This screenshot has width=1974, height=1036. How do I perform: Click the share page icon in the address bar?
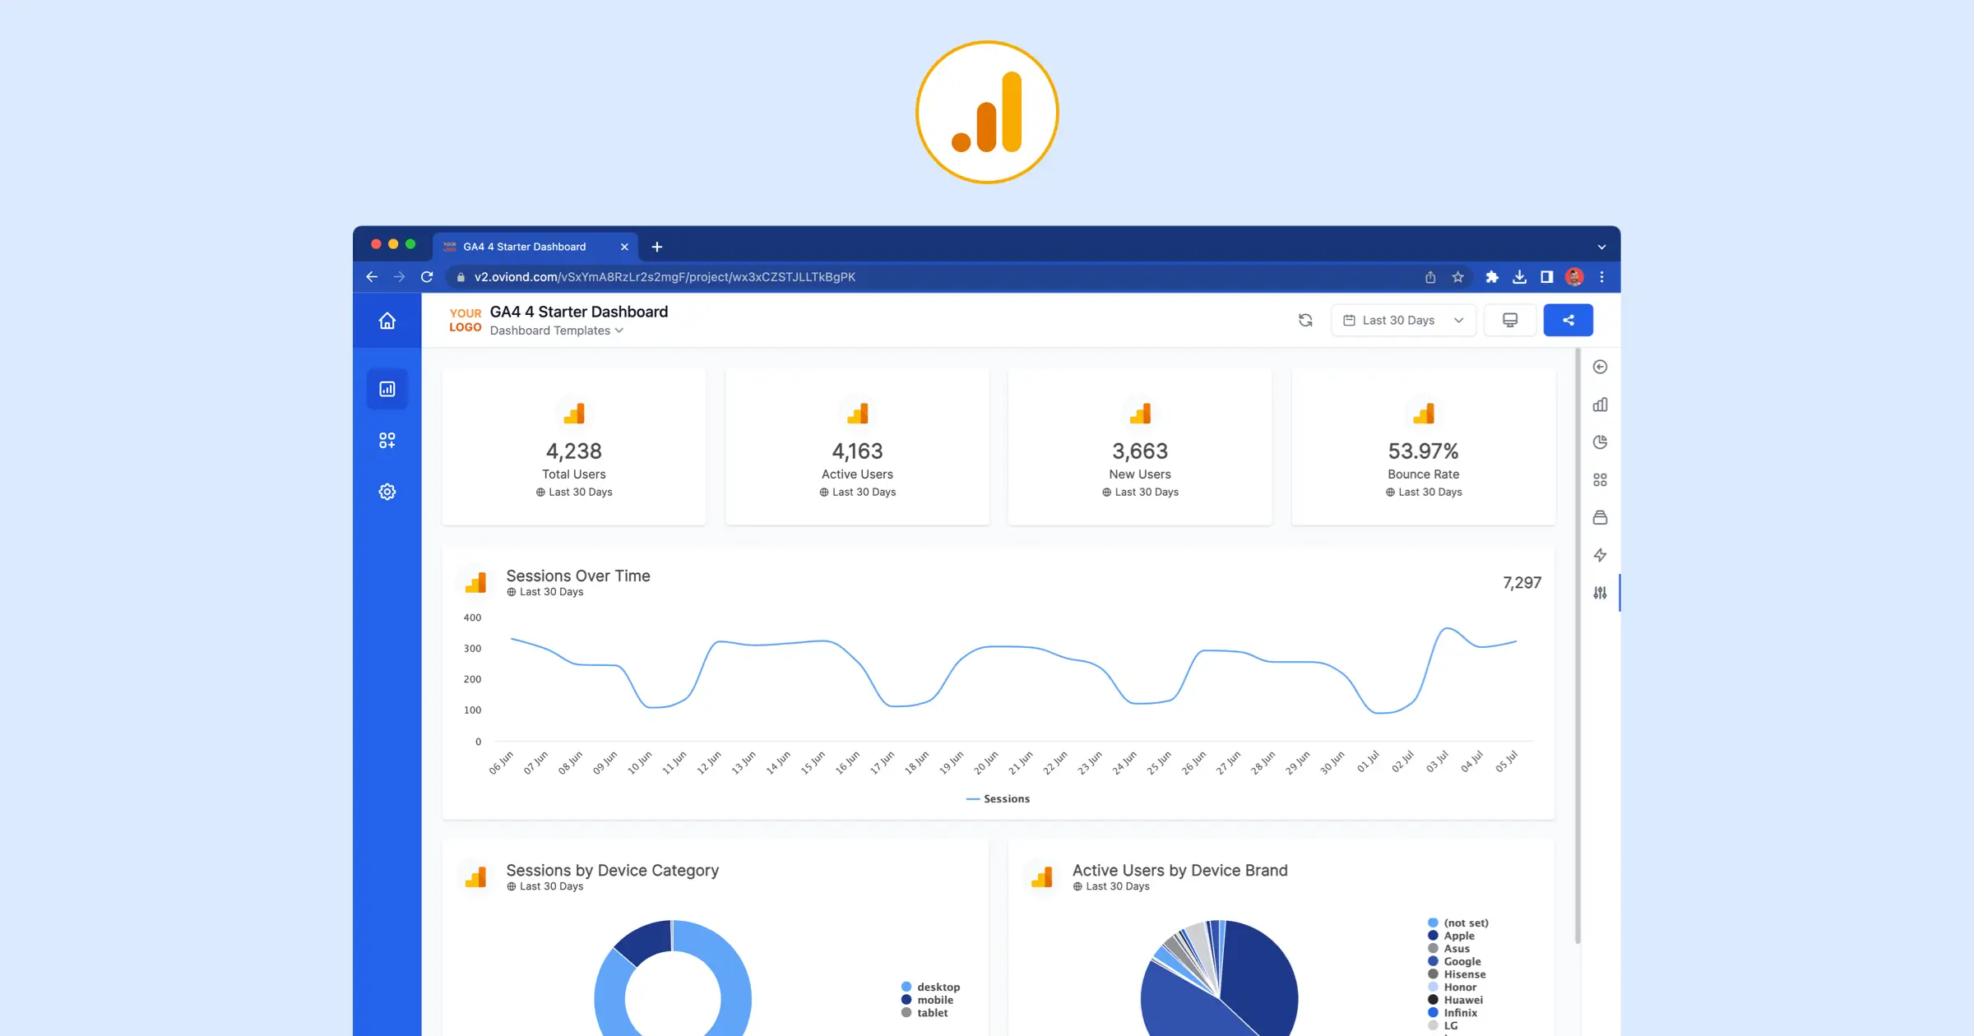(x=1430, y=277)
